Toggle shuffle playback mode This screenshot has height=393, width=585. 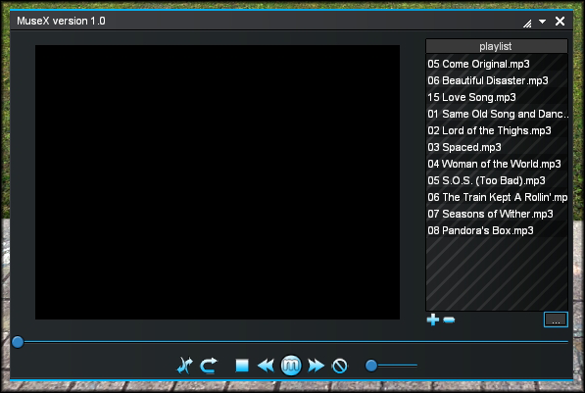pos(184,366)
